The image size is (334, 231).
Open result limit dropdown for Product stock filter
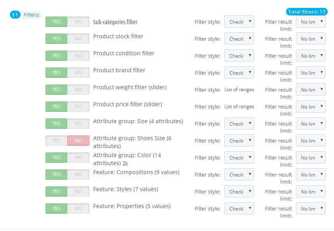[311, 39]
